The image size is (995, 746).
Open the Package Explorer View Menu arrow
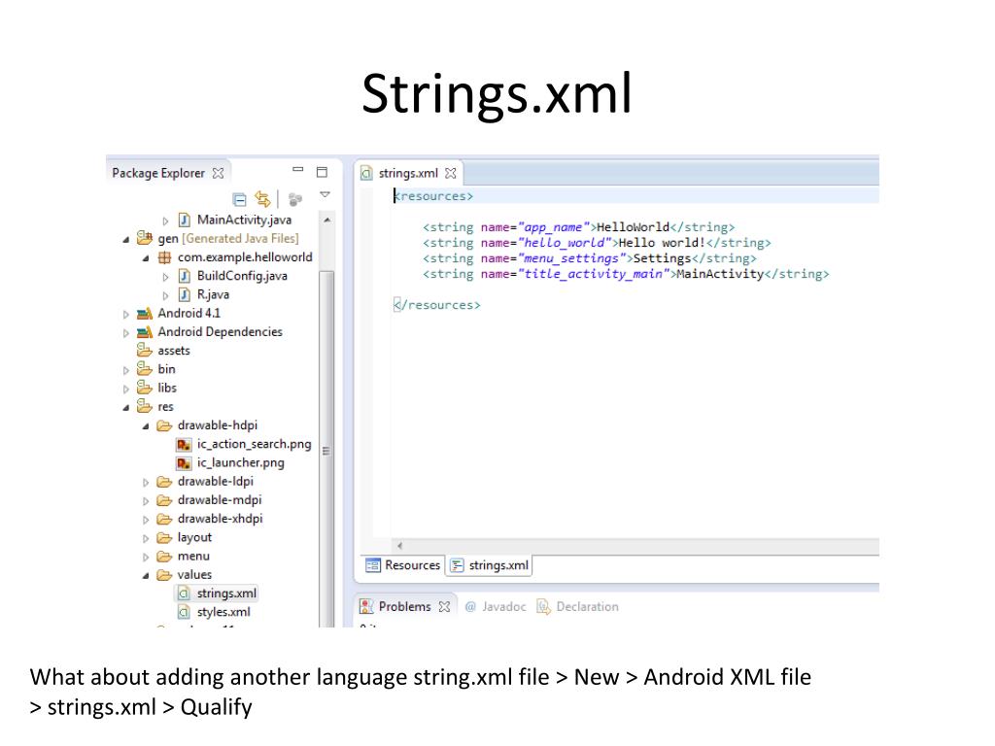(x=326, y=195)
